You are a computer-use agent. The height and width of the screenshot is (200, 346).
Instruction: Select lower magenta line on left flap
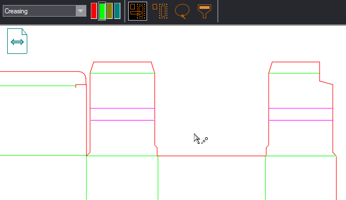(122, 120)
